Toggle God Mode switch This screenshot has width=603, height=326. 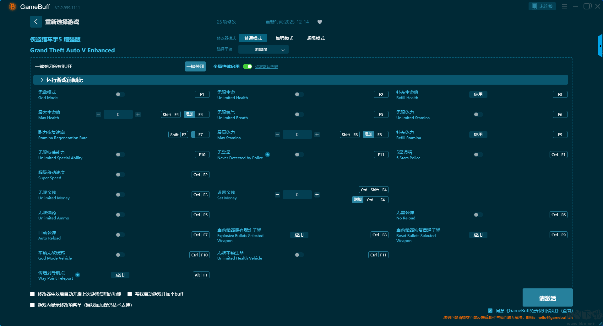pos(120,94)
